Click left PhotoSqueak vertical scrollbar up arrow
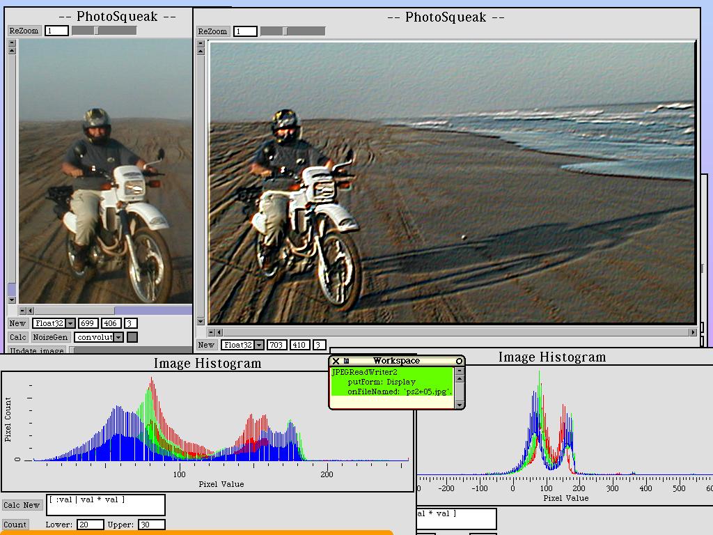The image size is (713, 535). (x=12, y=50)
